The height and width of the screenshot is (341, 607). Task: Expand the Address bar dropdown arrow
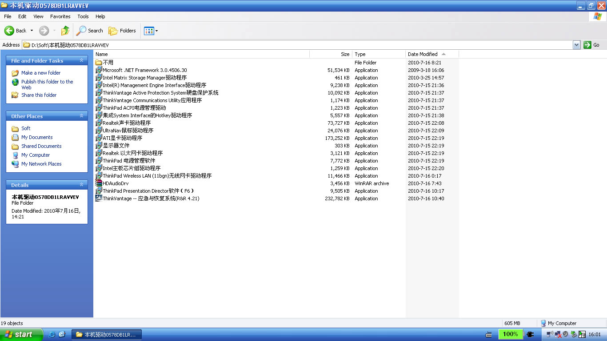pos(576,45)
